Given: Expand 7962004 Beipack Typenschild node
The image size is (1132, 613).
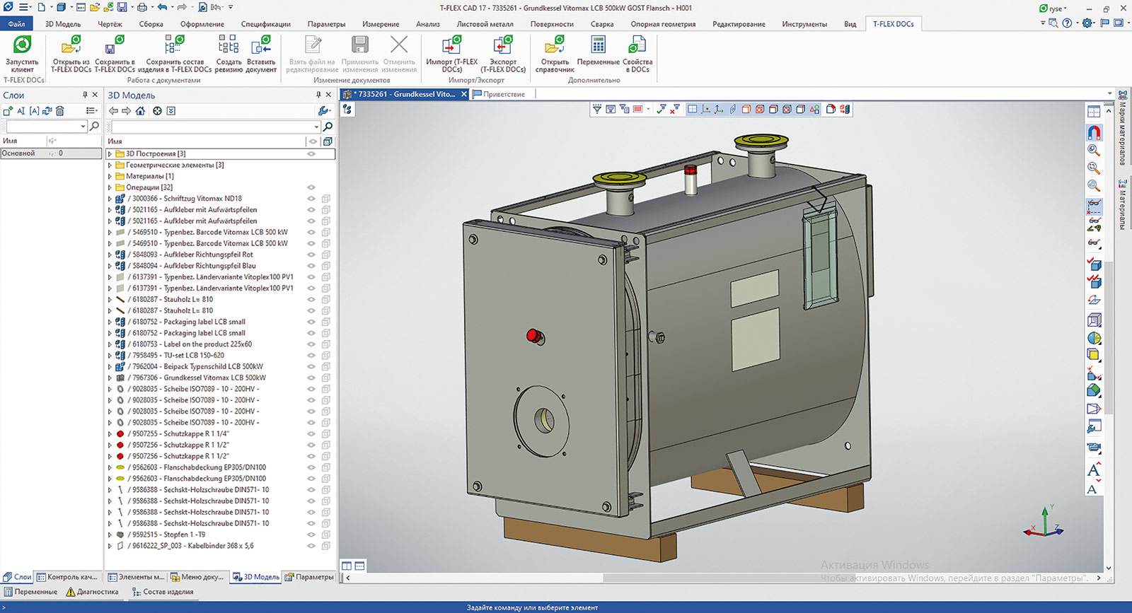Looking at the screenshot, I should point(110,367).
